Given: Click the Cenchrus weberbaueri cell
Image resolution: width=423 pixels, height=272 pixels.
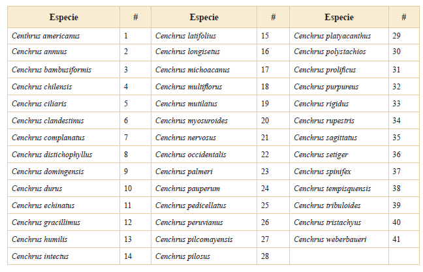Looking at the screenshot, I should (x=339, y=239).
